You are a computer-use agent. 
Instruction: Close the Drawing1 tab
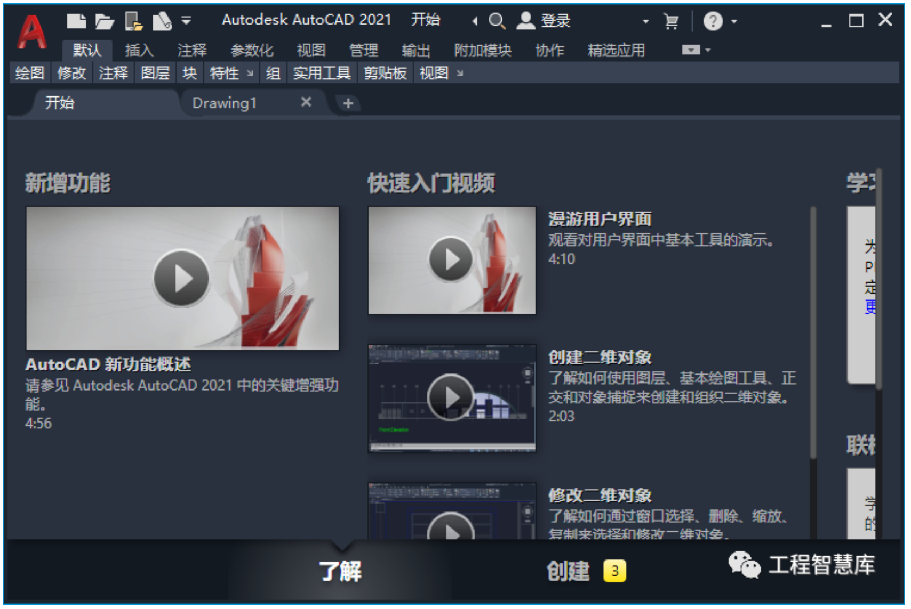[306, 102]
